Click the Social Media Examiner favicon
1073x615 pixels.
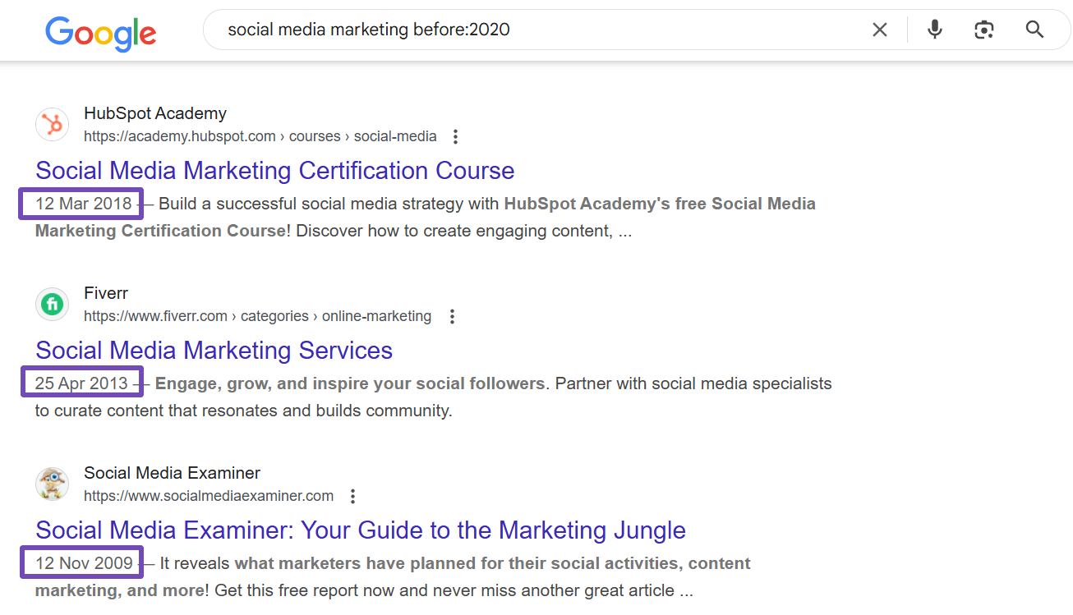53,484
